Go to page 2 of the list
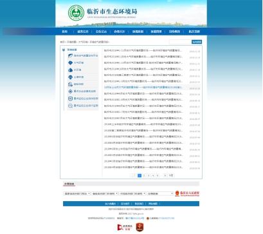 pyautogui.click(x=144, y=175)
